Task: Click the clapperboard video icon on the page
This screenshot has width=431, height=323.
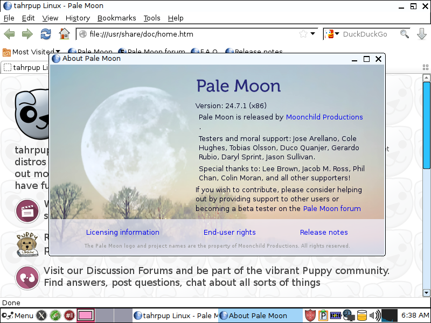Action: click(27, 211)
